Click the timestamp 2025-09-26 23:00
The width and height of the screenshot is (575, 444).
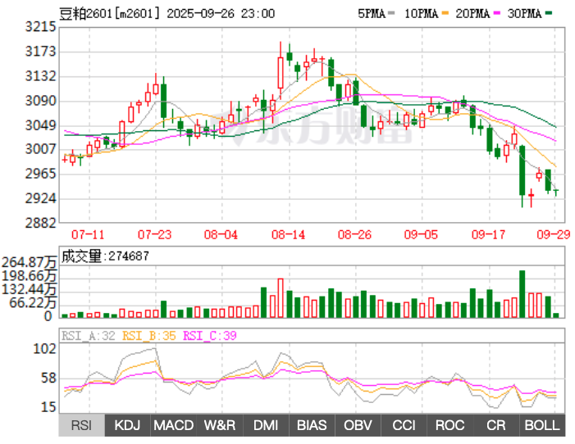tap(221, 14)
